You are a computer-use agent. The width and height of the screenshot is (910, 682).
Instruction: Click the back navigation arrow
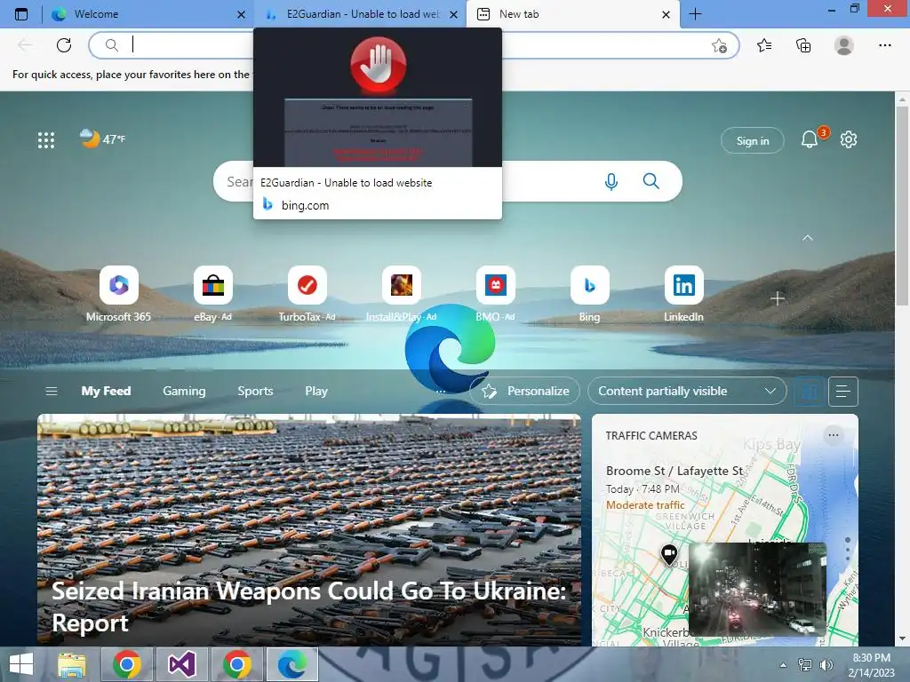tap(25, 45)
